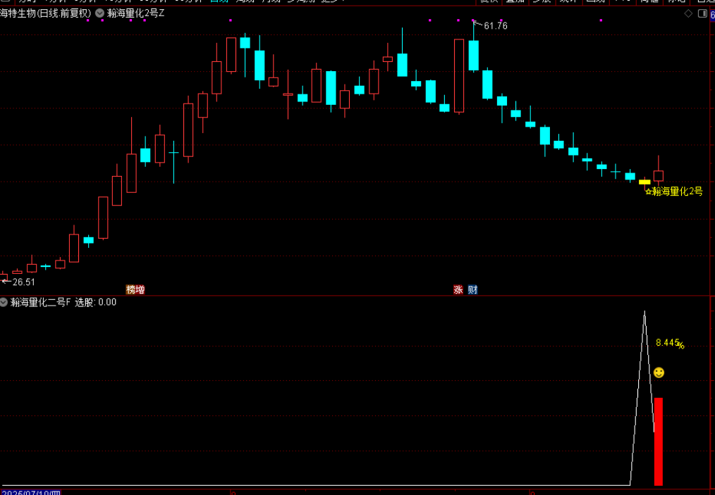This screenshot has height=495, width=715.
Task: Click the diamond icon at top right
Action: point(688,13)
